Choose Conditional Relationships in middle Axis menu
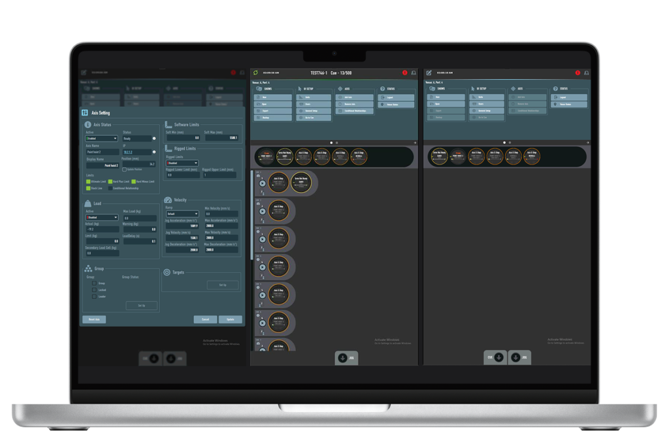The image size is (669, 435). point(355,111)
